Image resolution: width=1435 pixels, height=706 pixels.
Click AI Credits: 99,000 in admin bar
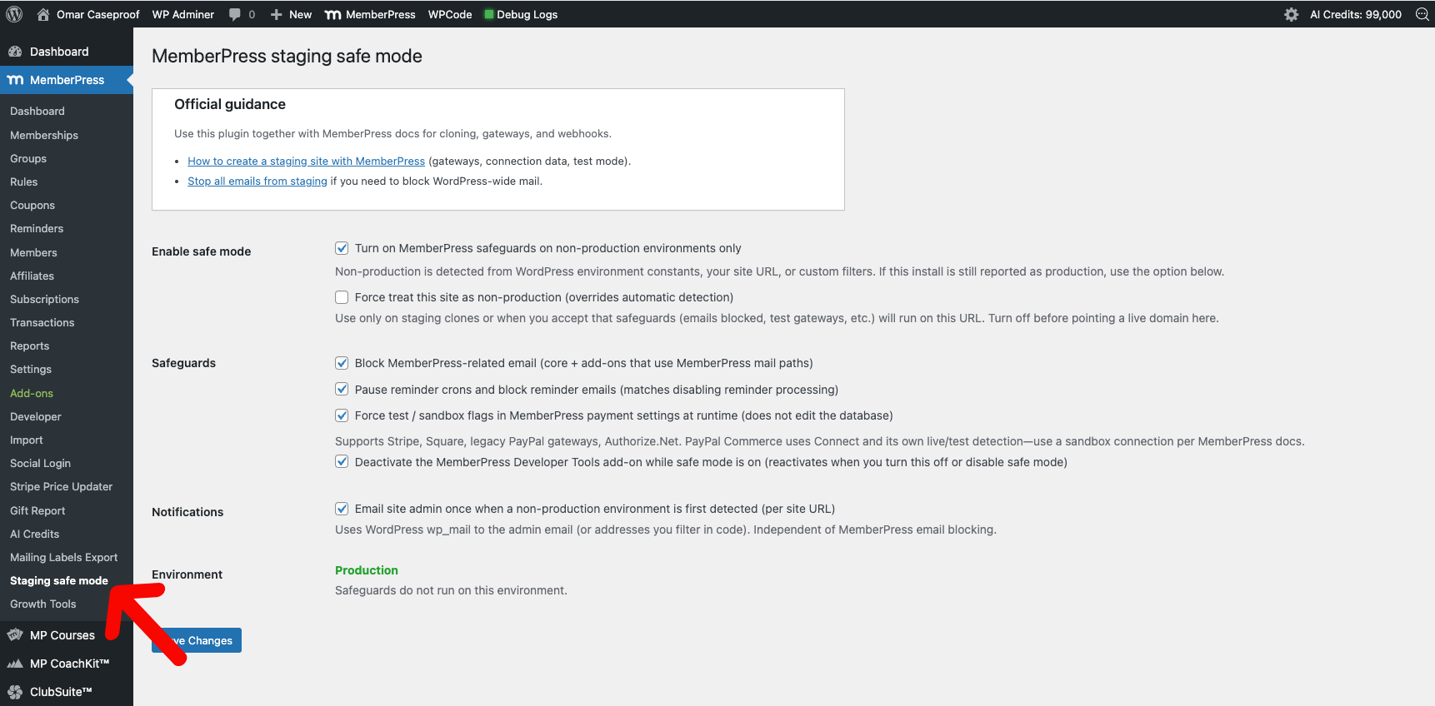coord(1356,14)
